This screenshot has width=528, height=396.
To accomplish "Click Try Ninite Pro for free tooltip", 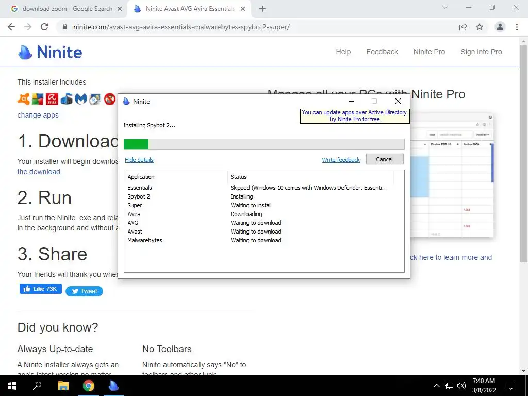I will tap(355, 116).
